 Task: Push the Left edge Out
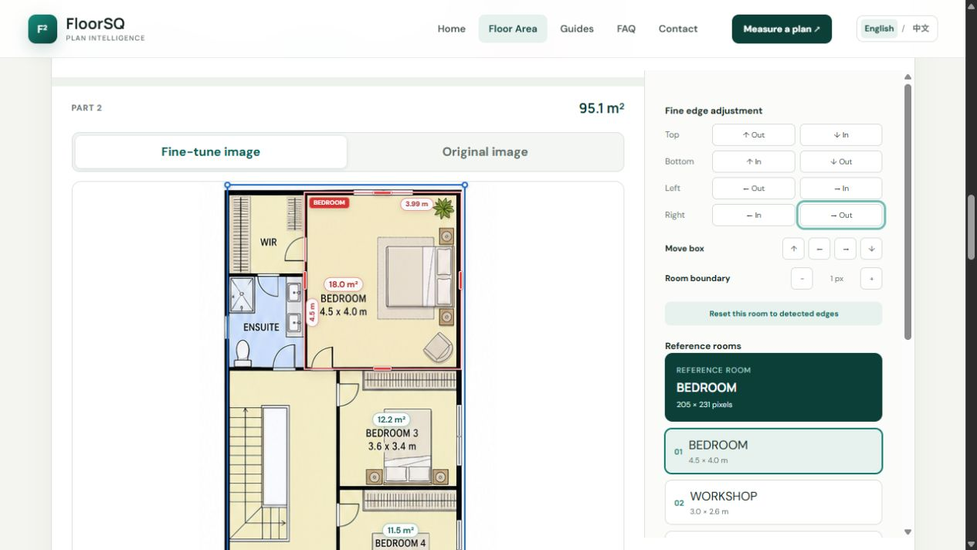[x=753, y=188]
